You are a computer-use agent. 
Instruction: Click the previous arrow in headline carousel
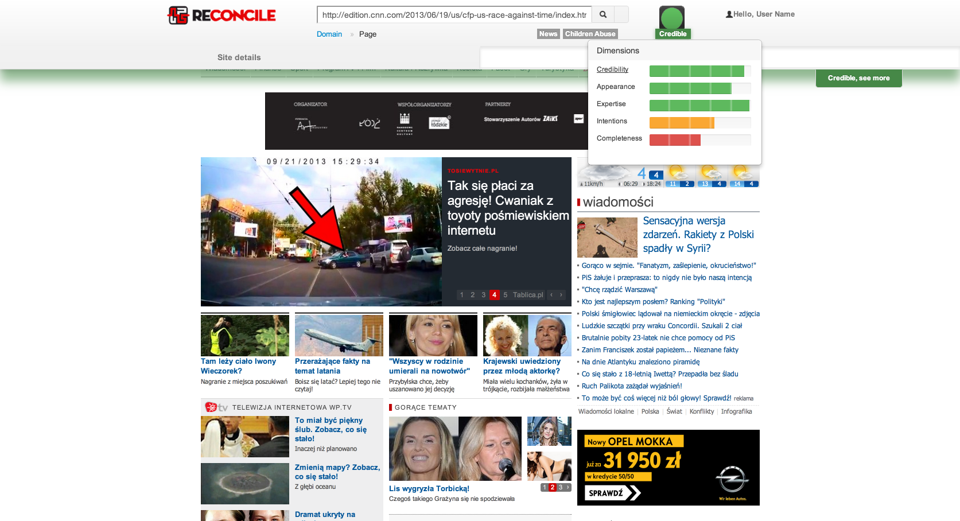[x=551, y=295]
